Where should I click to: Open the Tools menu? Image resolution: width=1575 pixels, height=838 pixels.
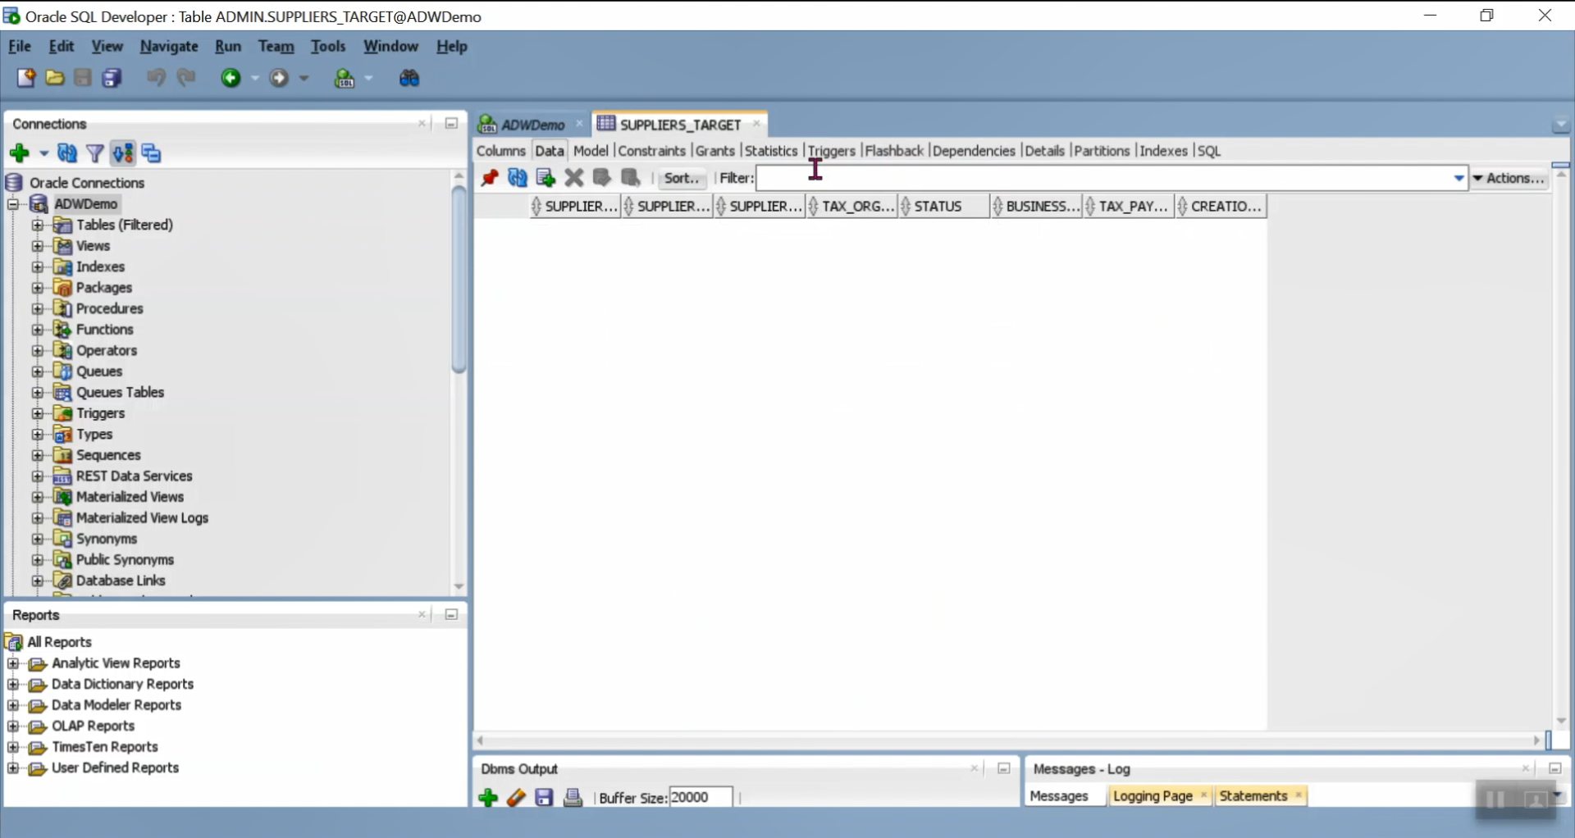tap(328, 47)
